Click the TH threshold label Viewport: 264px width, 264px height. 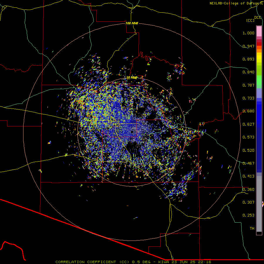point(252,229)
